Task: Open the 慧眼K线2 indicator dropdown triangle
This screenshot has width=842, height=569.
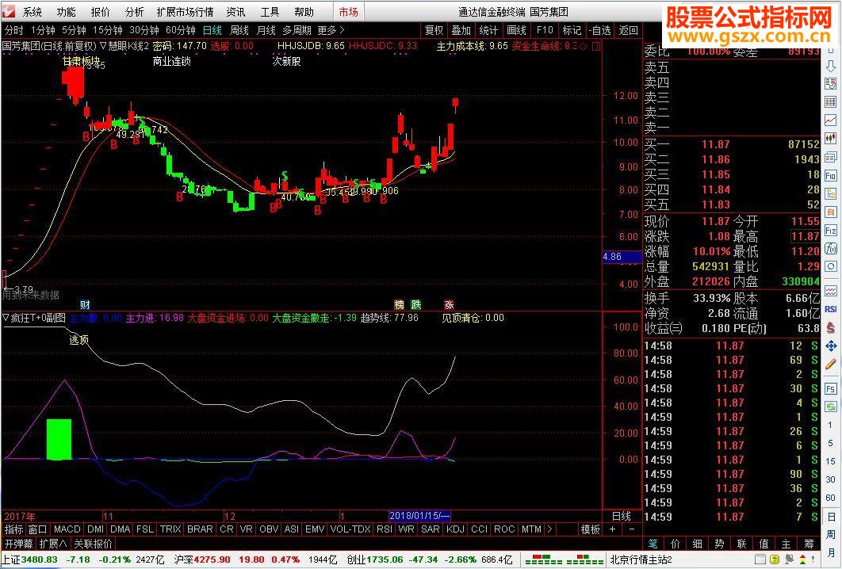Action: (x=104, y=46)
